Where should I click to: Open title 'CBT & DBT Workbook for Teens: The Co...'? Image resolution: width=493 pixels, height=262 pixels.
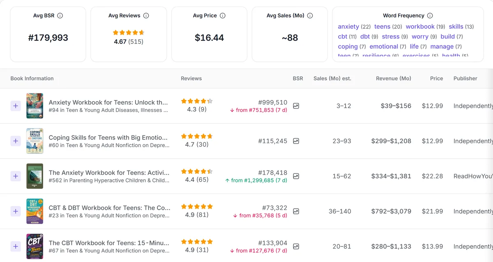coord(109,208)
